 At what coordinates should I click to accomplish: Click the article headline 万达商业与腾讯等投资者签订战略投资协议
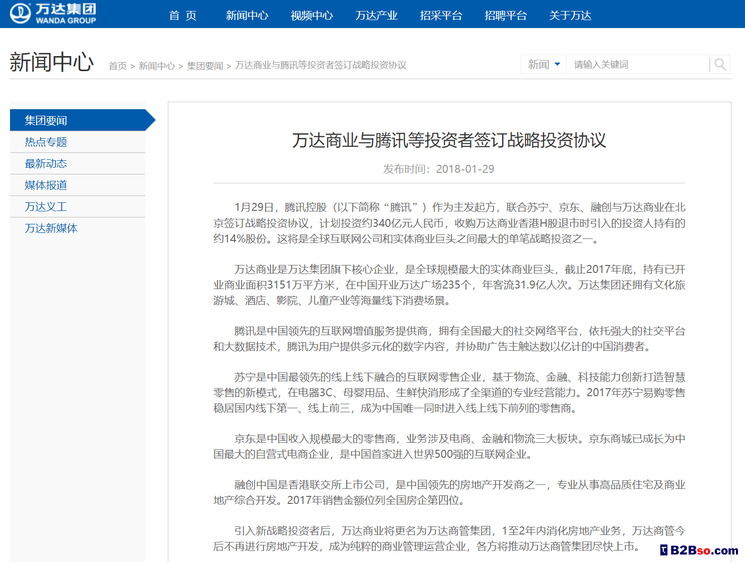coord(449,140)
